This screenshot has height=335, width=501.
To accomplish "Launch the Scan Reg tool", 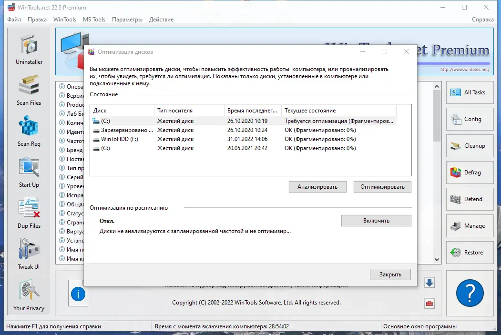I will pos(29,131).
